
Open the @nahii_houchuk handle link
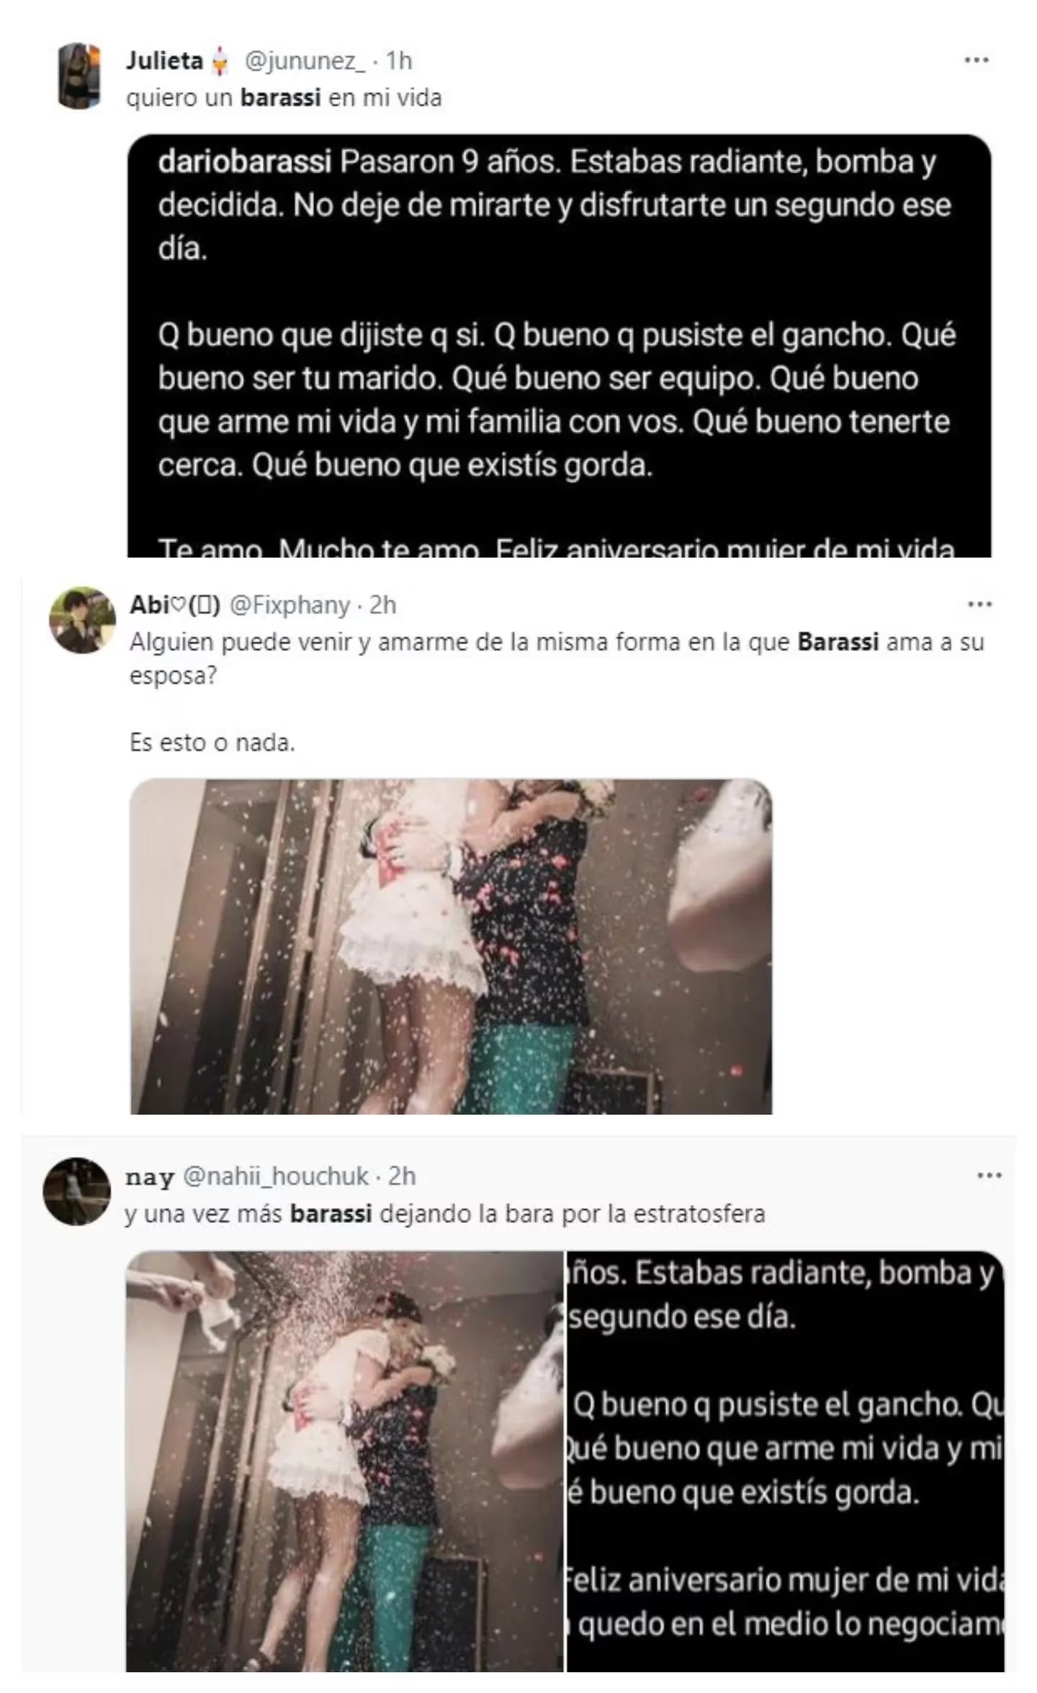pos(277,1177)
